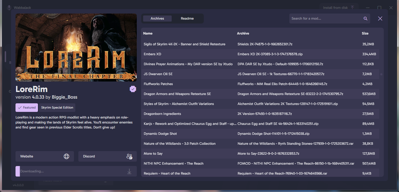Click the Featured tag
The width and height of the screenshot is (399, 192).
coord(27,107)
